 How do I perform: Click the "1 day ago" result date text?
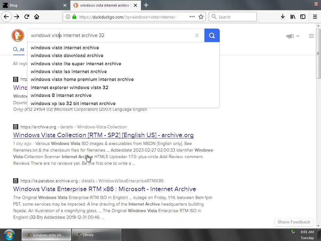coord(22,143)
